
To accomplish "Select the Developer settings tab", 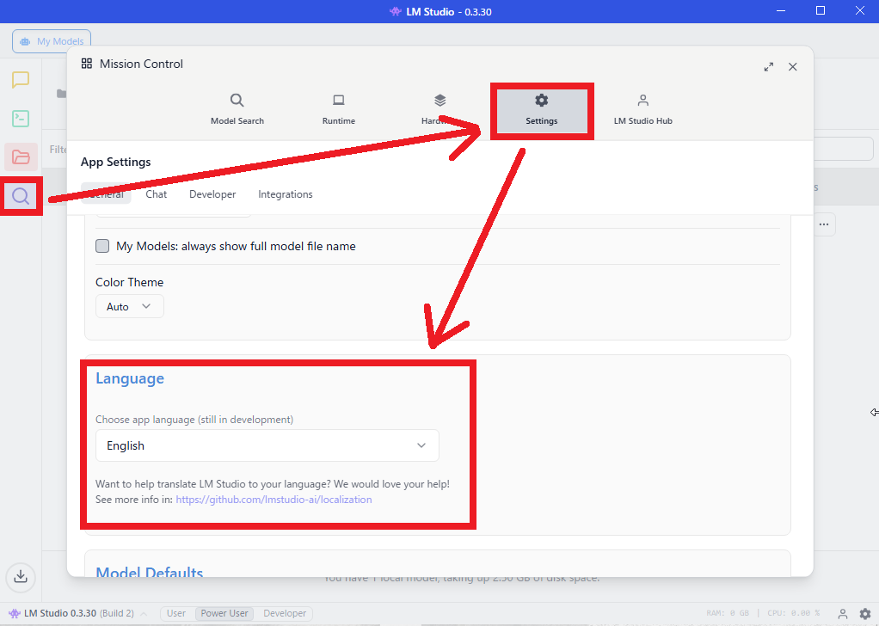I will 212,194.
